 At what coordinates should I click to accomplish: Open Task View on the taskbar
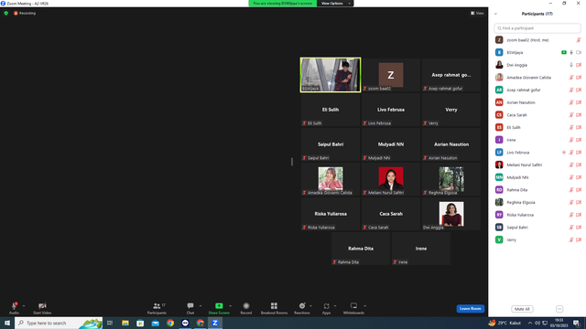[110, 323]
